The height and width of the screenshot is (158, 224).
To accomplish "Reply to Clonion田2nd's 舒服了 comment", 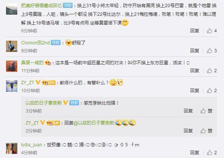I will point(195,51).
